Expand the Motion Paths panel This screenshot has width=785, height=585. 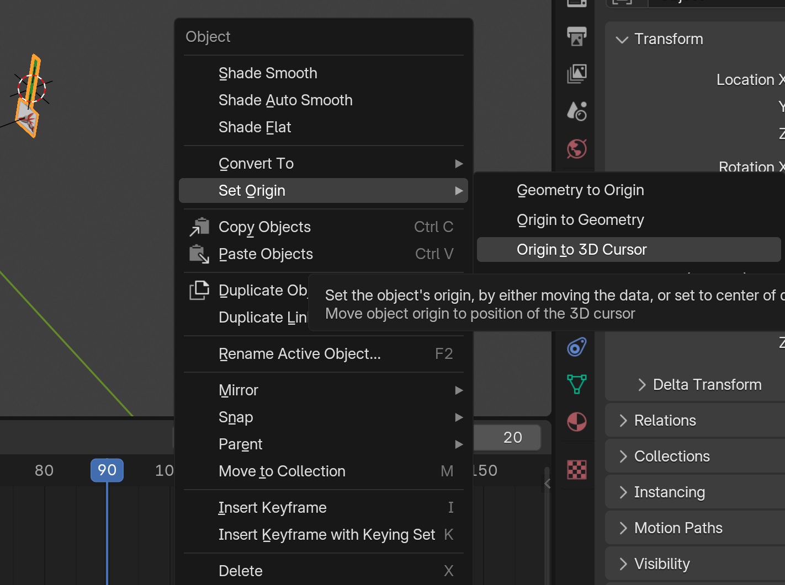[x=623, y=528]
